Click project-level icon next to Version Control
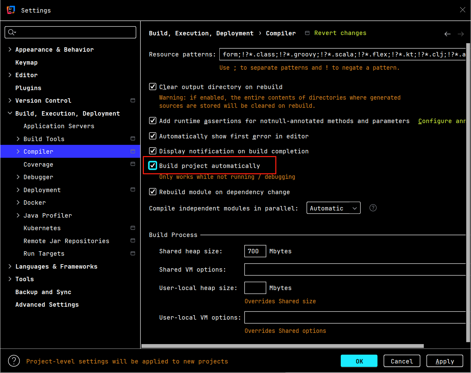Screen dimensions: 471x373 point(133,100)
